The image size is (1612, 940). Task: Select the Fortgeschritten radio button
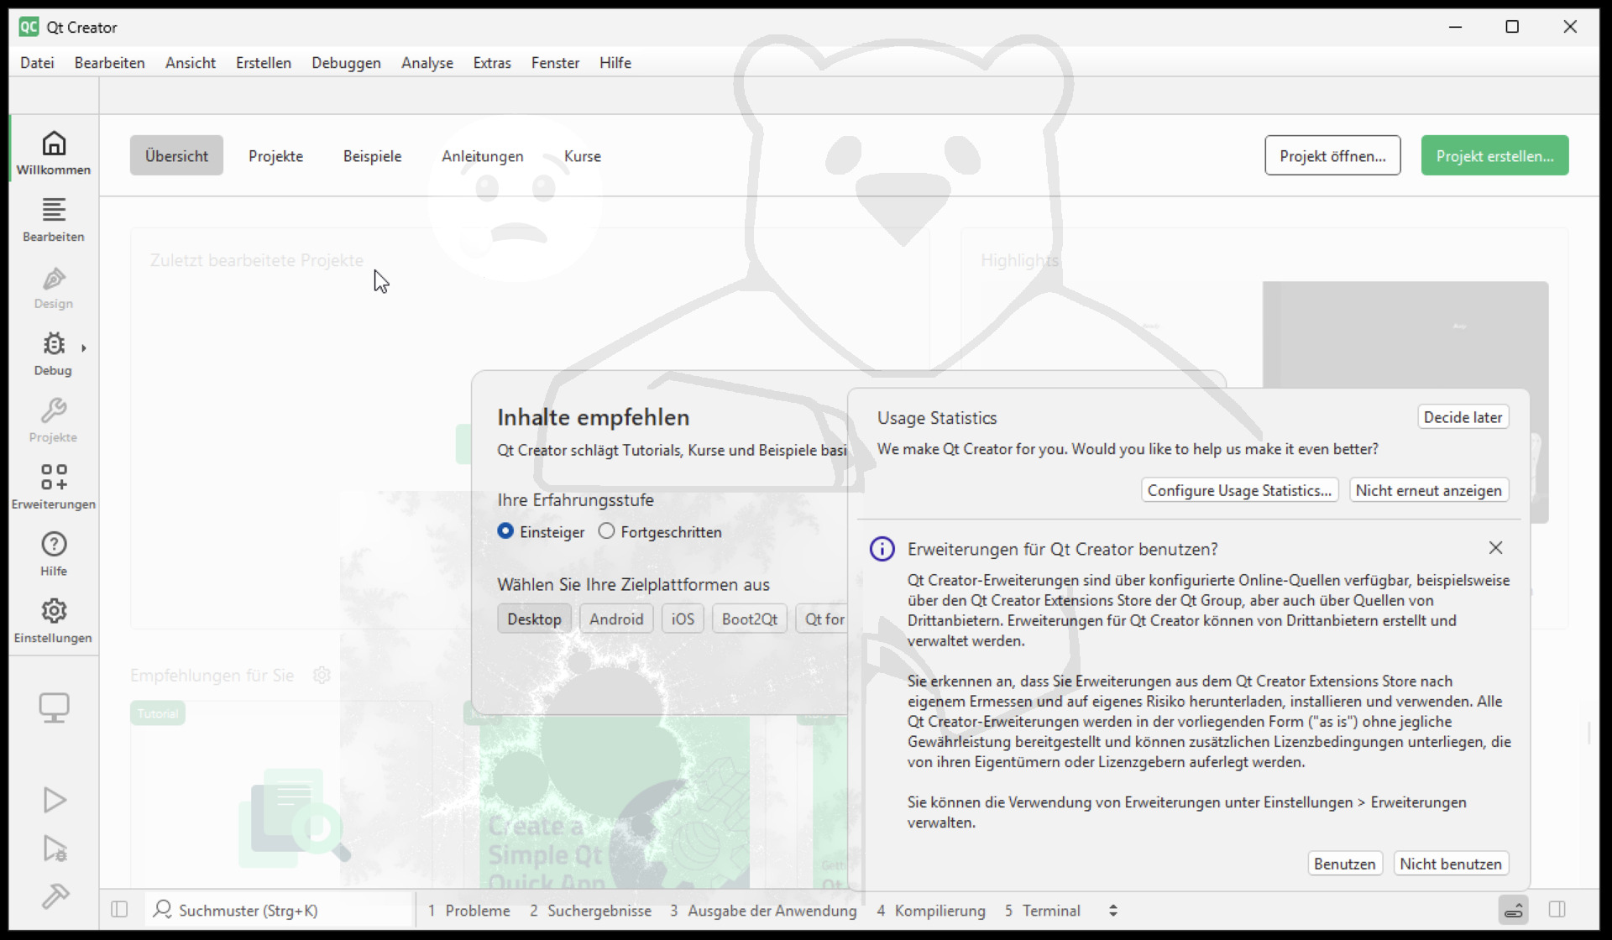click(606, 531)
